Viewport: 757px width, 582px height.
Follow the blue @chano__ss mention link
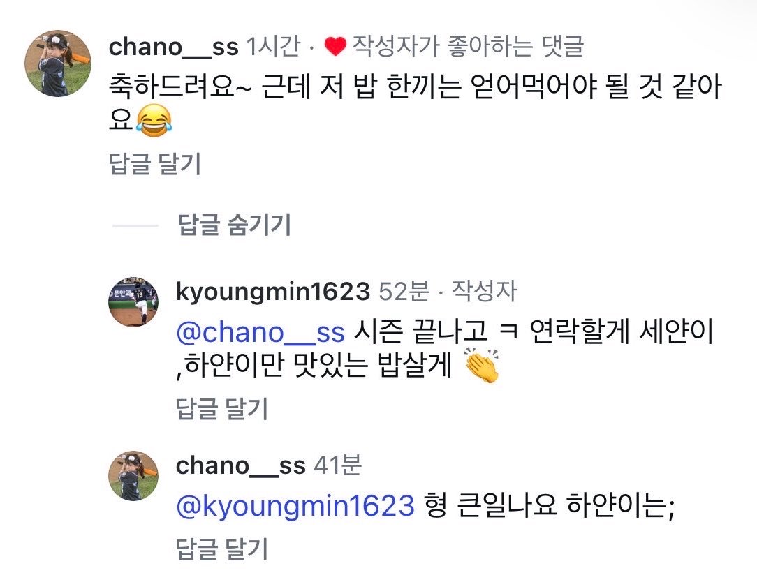pos(260,332)
